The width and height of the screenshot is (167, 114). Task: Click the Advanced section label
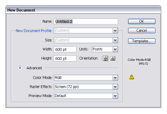pyautogui.click(x=34, y=68)
